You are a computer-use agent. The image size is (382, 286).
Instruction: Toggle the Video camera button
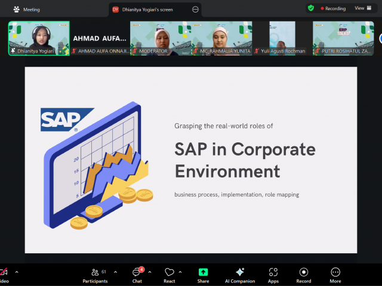click(4, 275)
